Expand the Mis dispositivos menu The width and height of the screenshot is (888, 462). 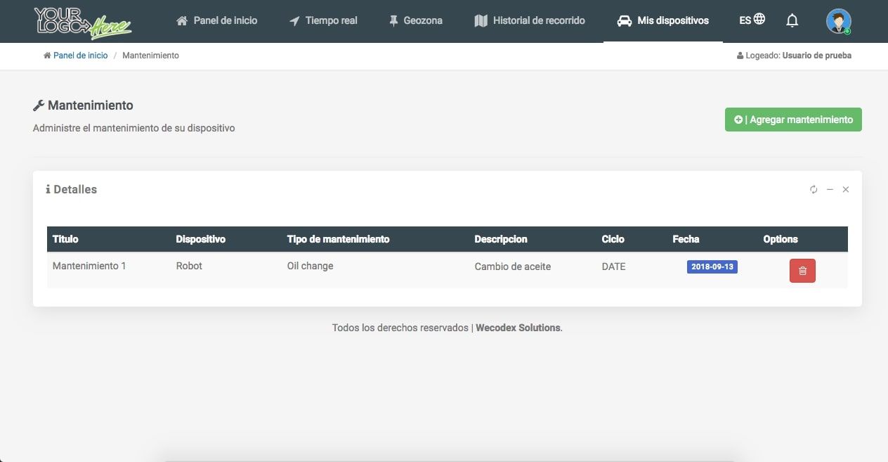pos(662,20)
